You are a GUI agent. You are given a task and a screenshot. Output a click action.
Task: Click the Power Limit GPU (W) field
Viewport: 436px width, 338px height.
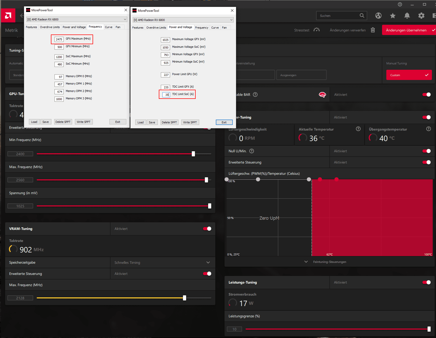(x=165, y=75)
